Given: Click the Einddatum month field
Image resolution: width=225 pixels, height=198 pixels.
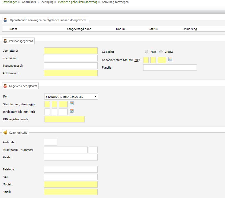Looking at the screenshot, I should tap(54, 112).
